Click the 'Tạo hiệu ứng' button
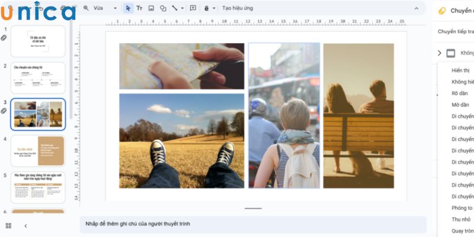The image size is (474, 237). [238, 8]
